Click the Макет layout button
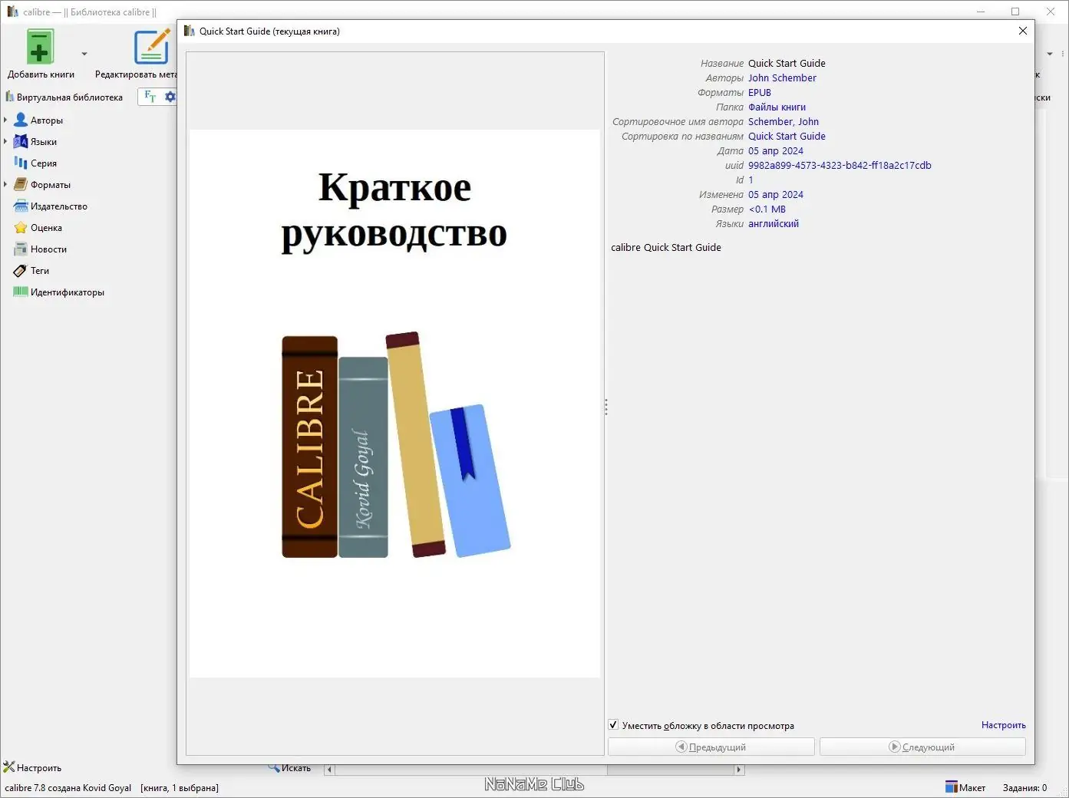 pyautogui.click(x=965, y=787)
